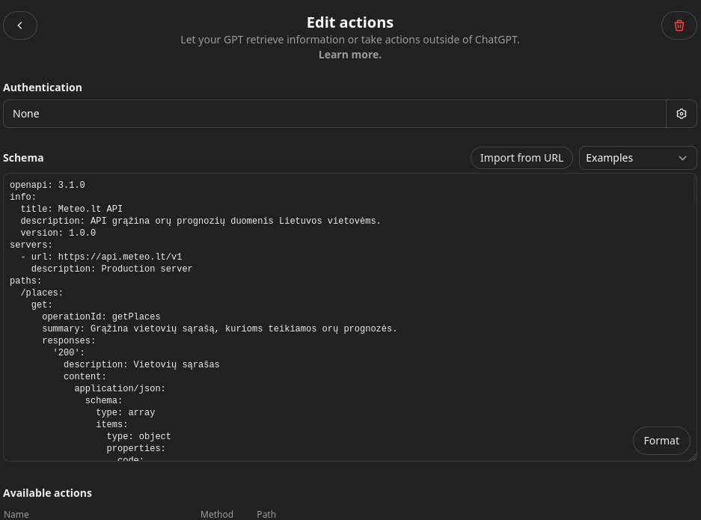Click the operationId: getPlaces line
This screenshot has width=701, height=520.
(x=101, y=317)
